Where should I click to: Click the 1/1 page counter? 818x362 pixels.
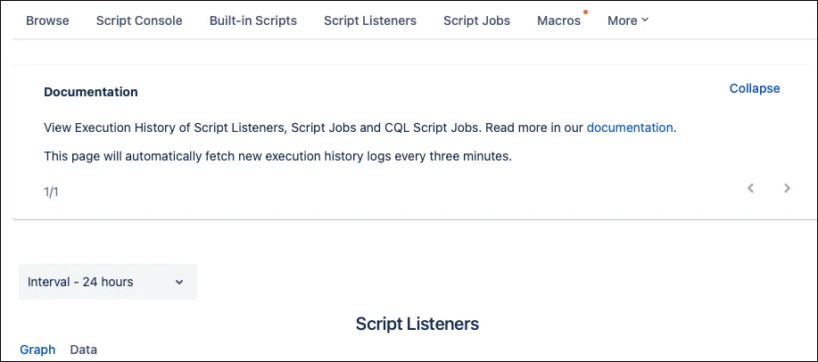51,192
